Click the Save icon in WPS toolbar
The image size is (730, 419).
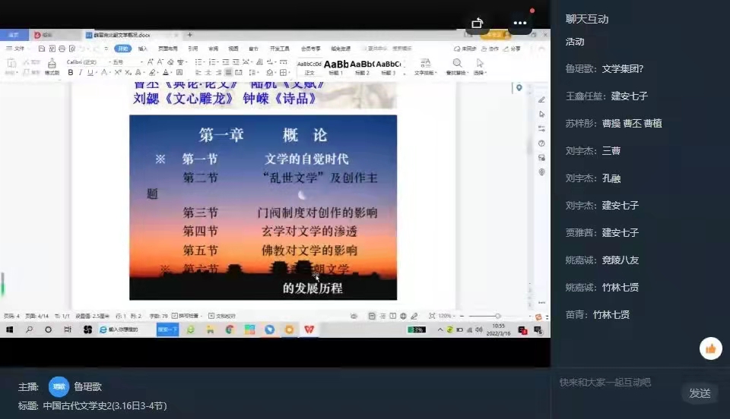pyautogui.click(x=41, y=49)
